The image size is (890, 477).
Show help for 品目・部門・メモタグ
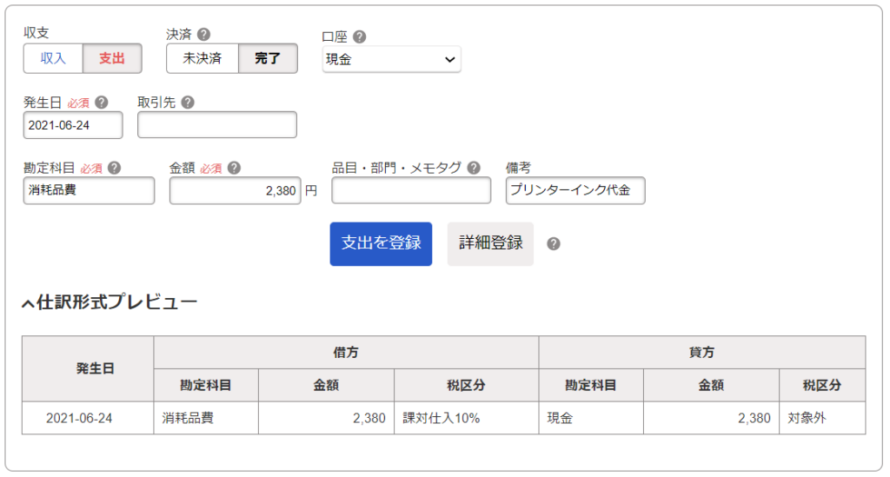(474, 168)
